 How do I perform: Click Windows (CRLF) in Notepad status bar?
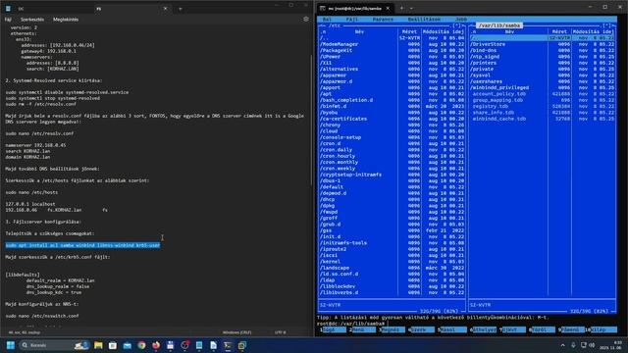[x=237, y=332]
